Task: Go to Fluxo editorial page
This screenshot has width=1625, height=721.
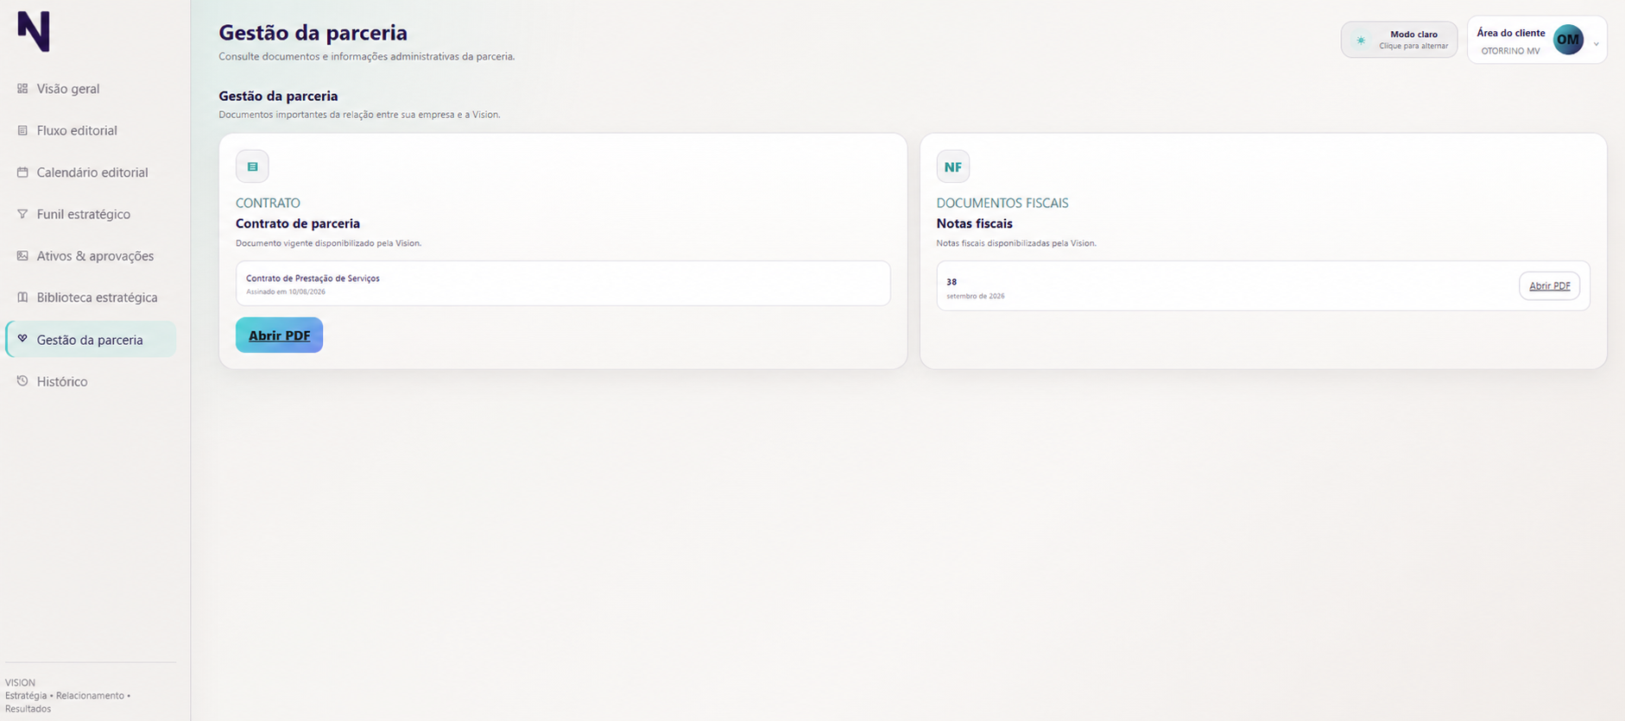Action: (x=91, y=130)
